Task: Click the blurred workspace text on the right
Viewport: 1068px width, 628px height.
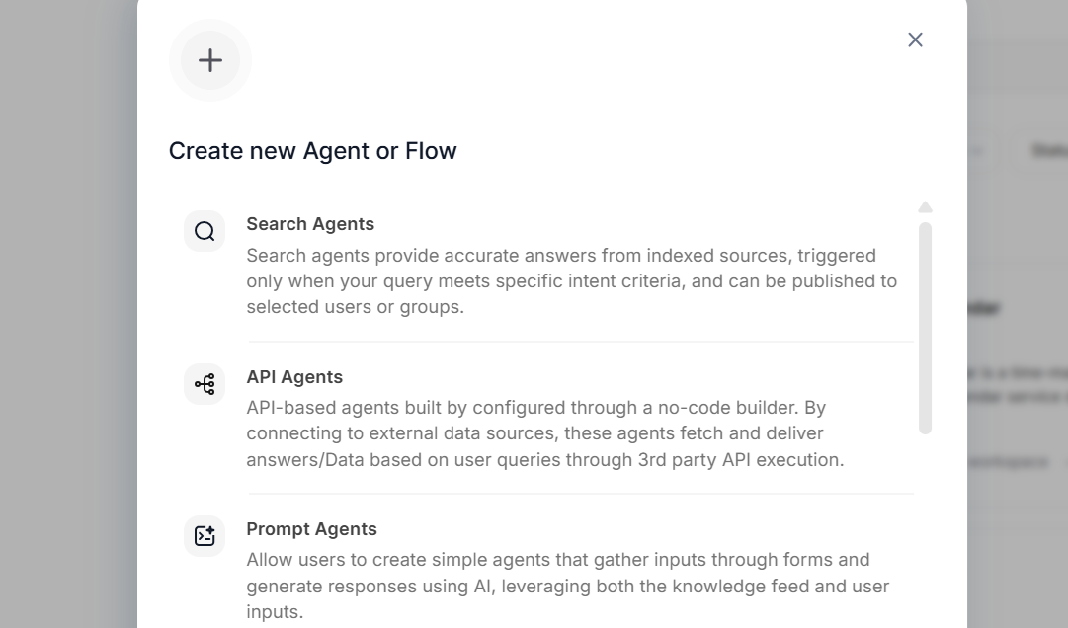Action: coord(1008,462)
